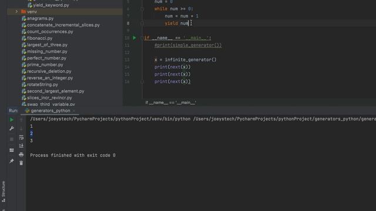Viewport: 376px width, 211px height.
Task: Click the breadcrumb if __name__ == '__main__'
Action: tap(170, 103)
